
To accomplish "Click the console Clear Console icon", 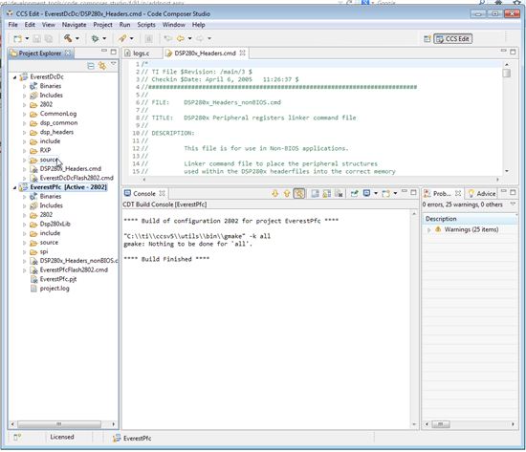I will click(315, 193).
